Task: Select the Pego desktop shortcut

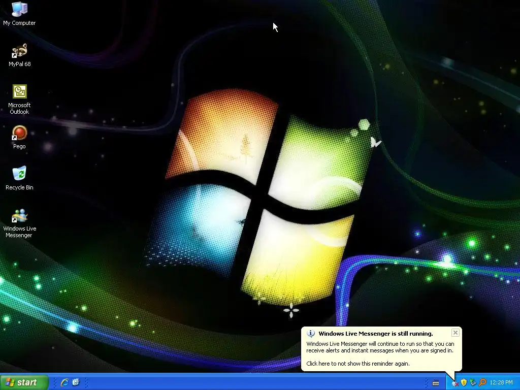Action: pyautogui.click(x=19, y=137)
